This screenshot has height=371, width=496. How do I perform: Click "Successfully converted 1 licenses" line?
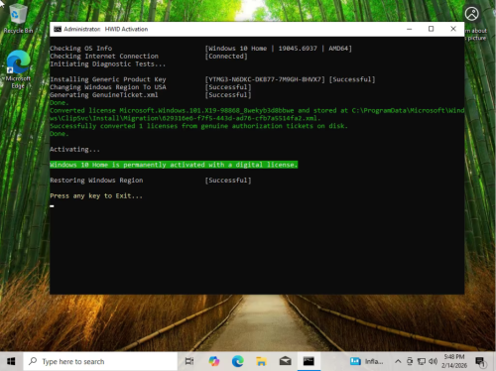coord(198,126)
